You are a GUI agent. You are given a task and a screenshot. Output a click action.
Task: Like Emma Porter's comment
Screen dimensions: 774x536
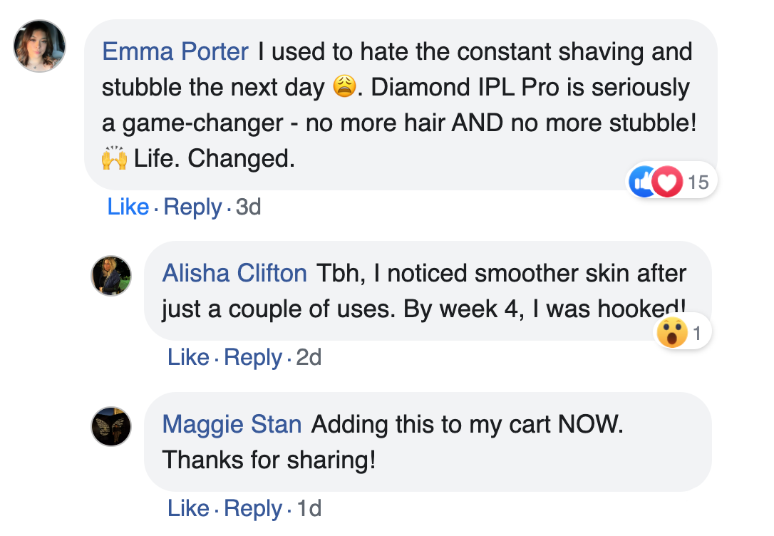[128, 207]
